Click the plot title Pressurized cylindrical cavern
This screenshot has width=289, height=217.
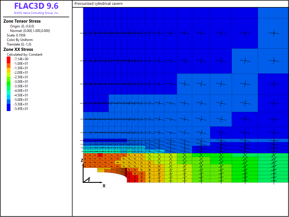tap(98, 4)
